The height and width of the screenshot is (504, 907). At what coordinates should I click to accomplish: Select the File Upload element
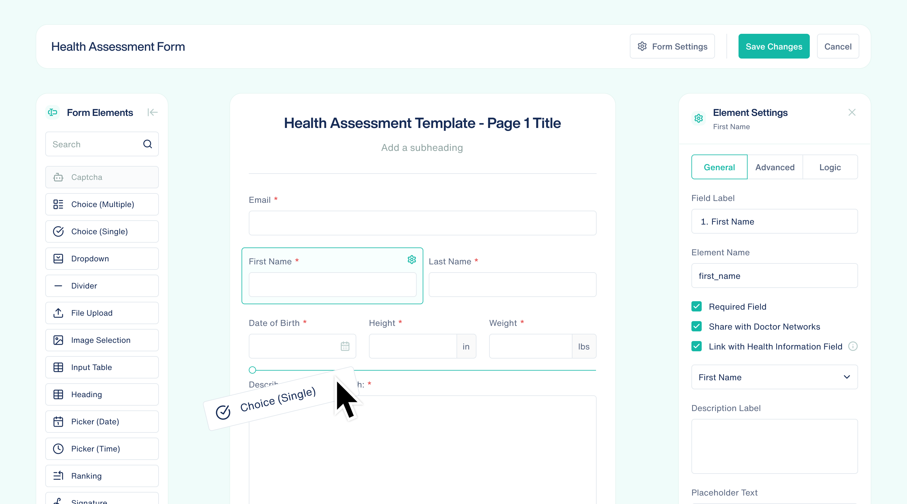point(102,313)
